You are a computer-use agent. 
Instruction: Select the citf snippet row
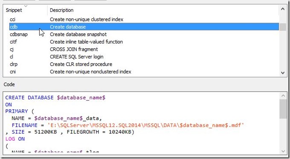(x=144, y=42)
